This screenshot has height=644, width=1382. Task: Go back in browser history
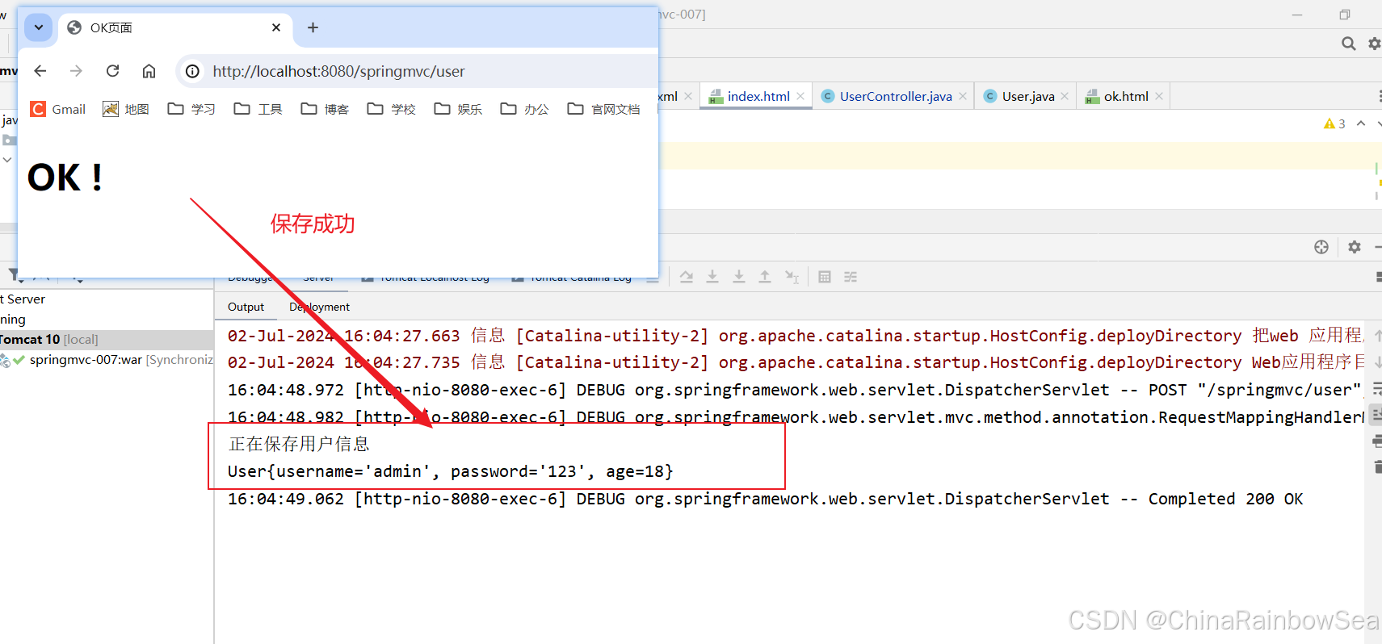point(40,71)
